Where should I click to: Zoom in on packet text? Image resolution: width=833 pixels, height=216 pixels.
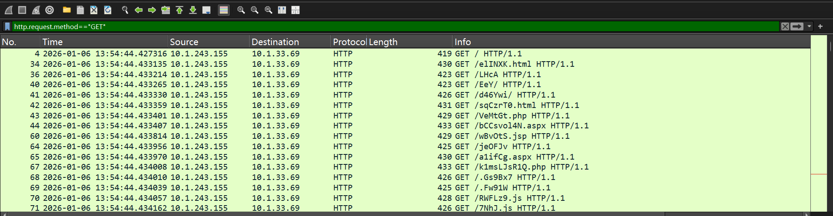point(241,10)
